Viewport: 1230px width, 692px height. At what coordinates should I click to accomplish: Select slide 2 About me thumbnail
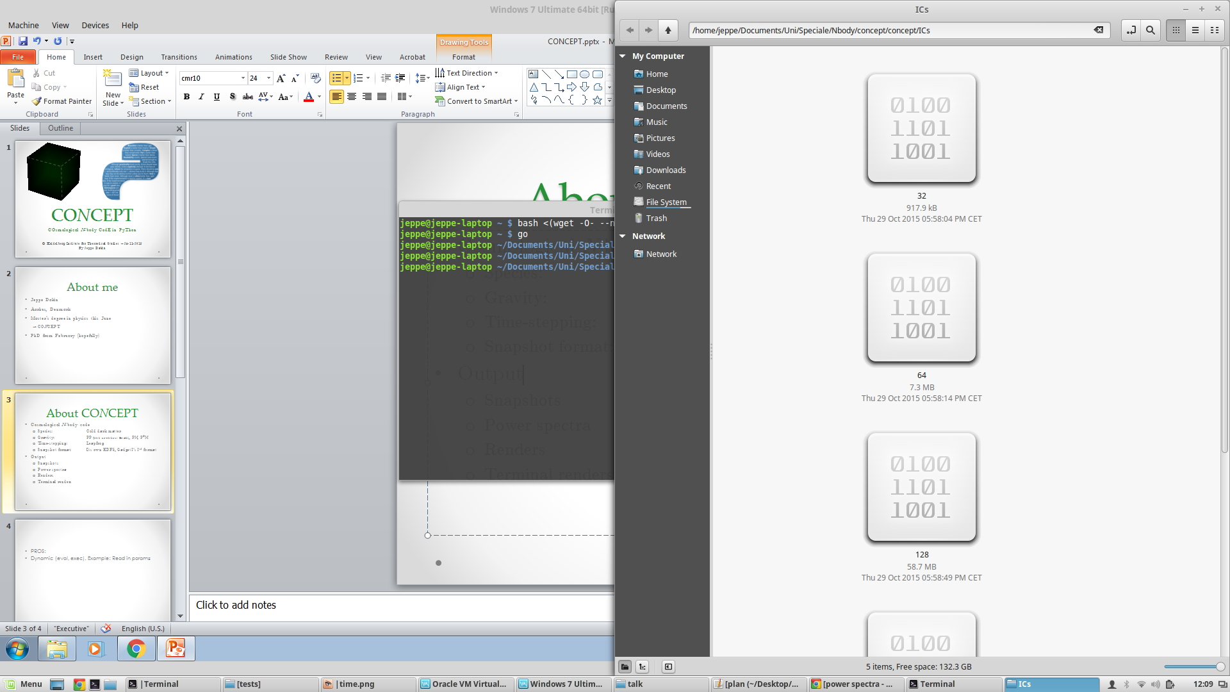(93, 325)
